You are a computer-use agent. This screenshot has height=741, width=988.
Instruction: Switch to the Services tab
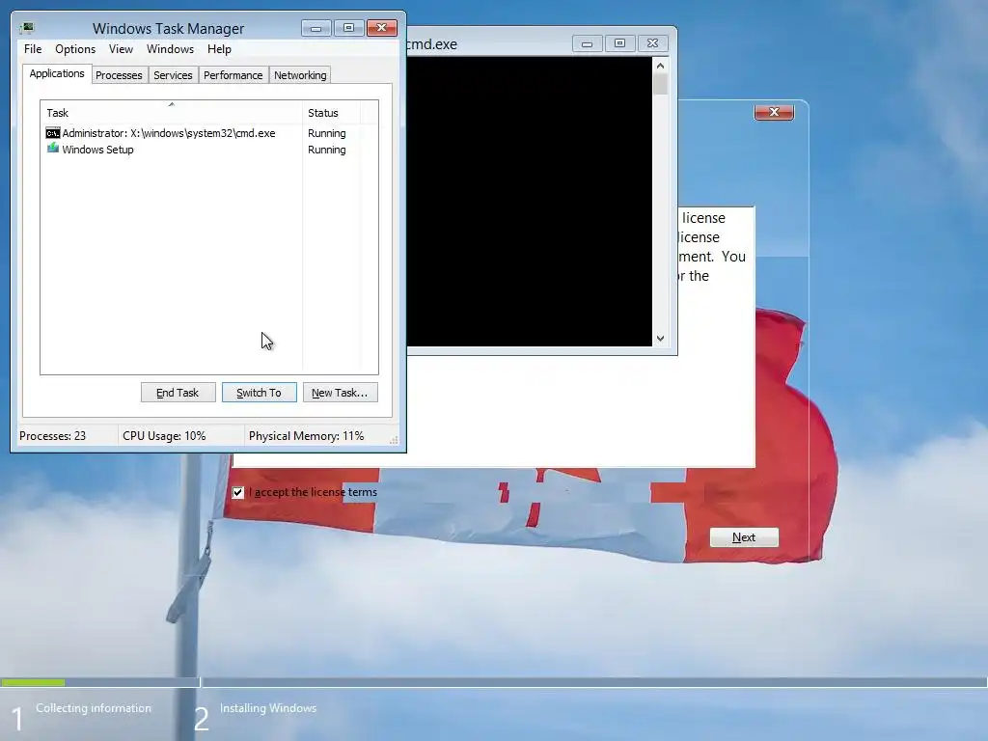click(x=173, y=75)
